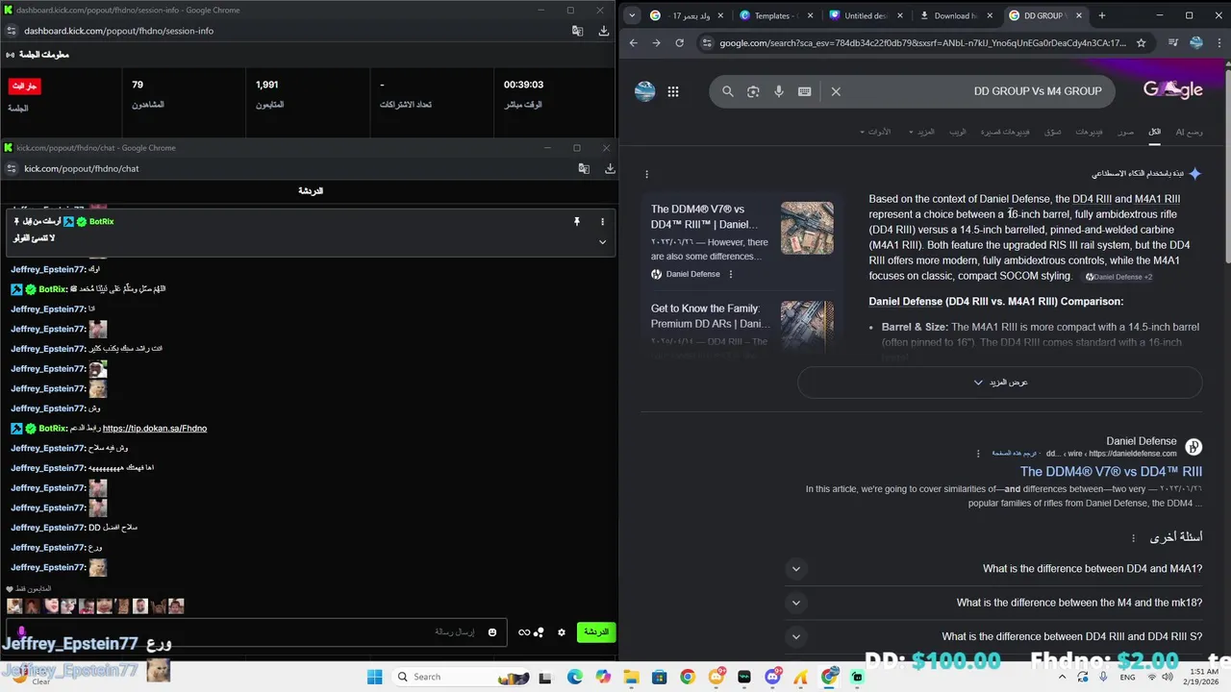Start voice search with microphone icon

coord(779,91)
